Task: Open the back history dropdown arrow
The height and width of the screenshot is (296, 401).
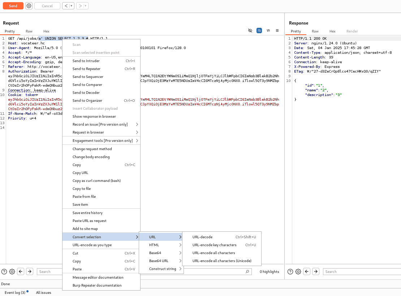Action: 72,6
